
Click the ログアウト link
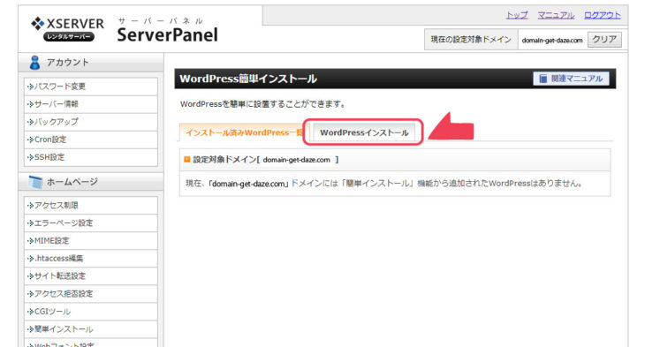tap(603, 15)
